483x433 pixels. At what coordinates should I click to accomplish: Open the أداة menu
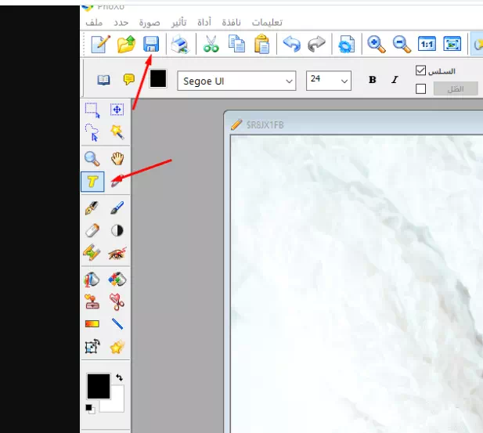[x=204, y=23]
